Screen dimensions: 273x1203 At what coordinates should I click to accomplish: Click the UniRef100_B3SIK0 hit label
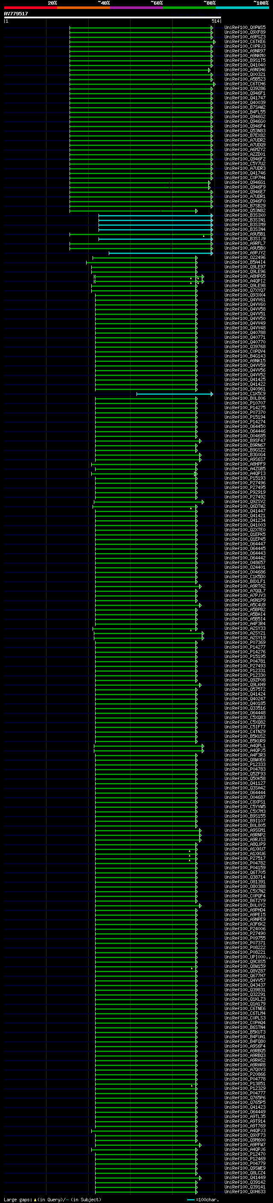(x=245, y=215)
